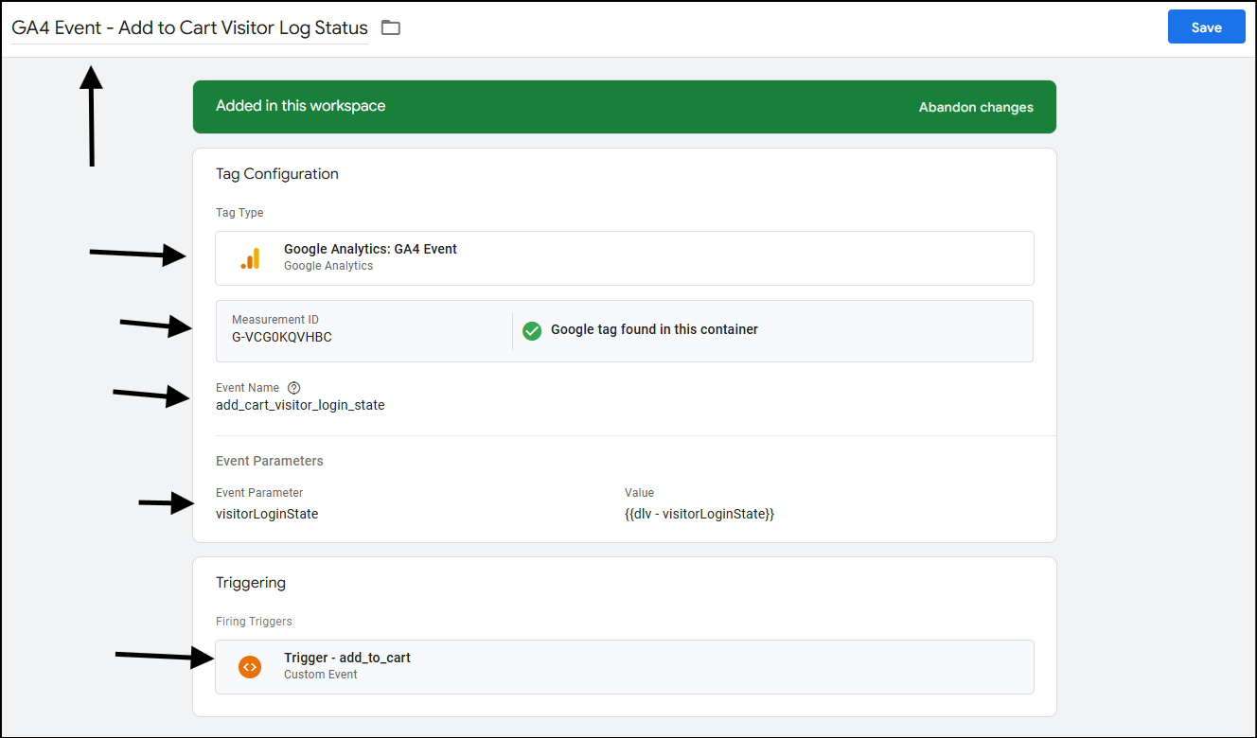Image resolution: width=1257 pixels, height=738 pixels.
Task: Click the Tag Configuration heading
Action: point(277,174)
